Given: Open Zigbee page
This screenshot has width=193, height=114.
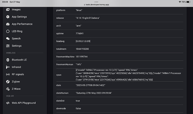Looking at the screenshot, I should click(x=16, y=82).
